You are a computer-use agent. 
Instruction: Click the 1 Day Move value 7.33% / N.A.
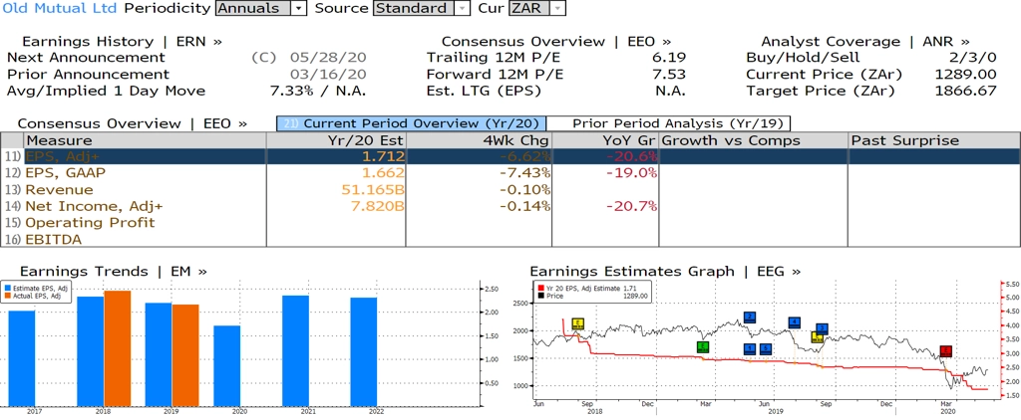(x=318, y=91)
